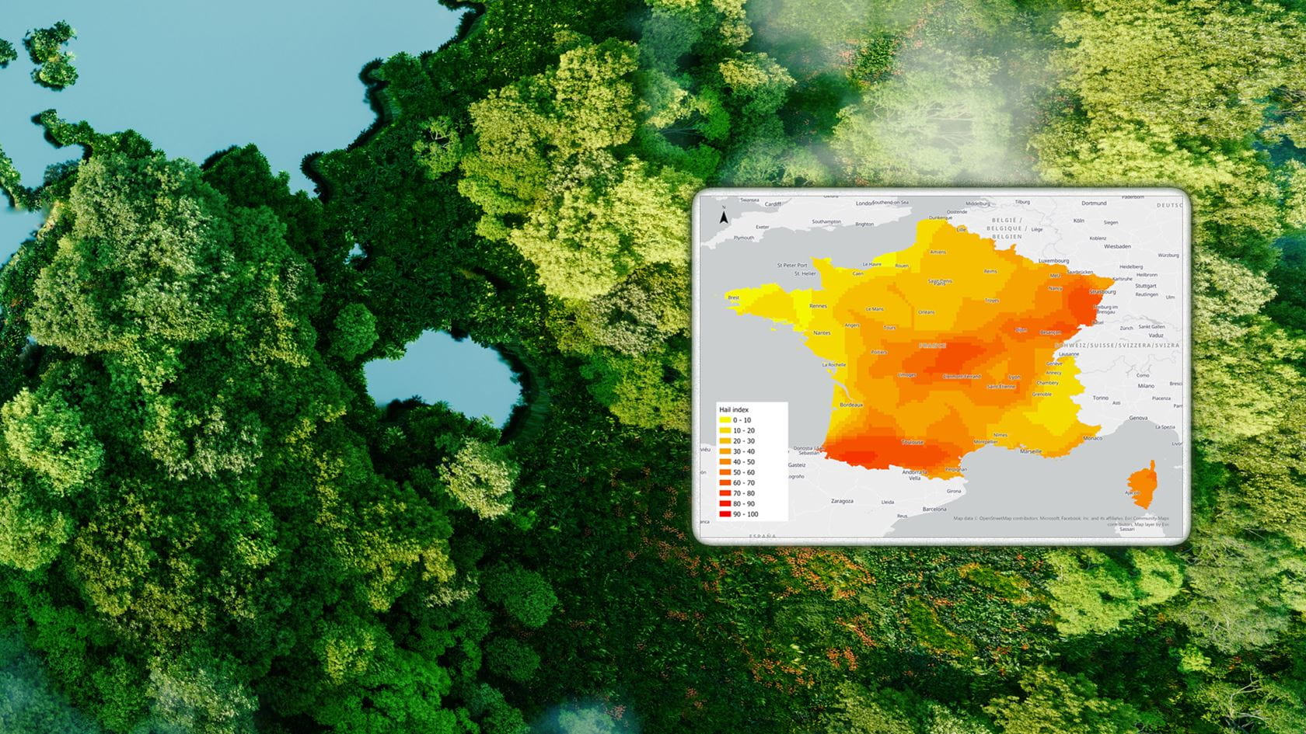Select the Paris label on the map
Image resolution: width=1306 pixels, height=734 pixels.
[939, 284]
